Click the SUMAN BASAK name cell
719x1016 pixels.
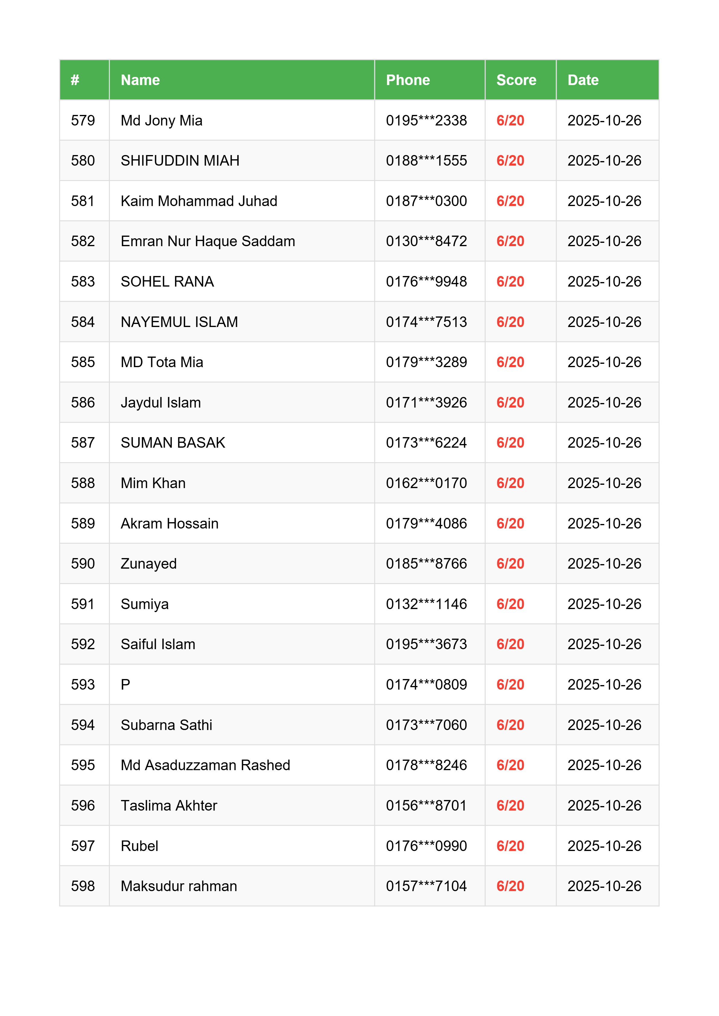(173, 443)
